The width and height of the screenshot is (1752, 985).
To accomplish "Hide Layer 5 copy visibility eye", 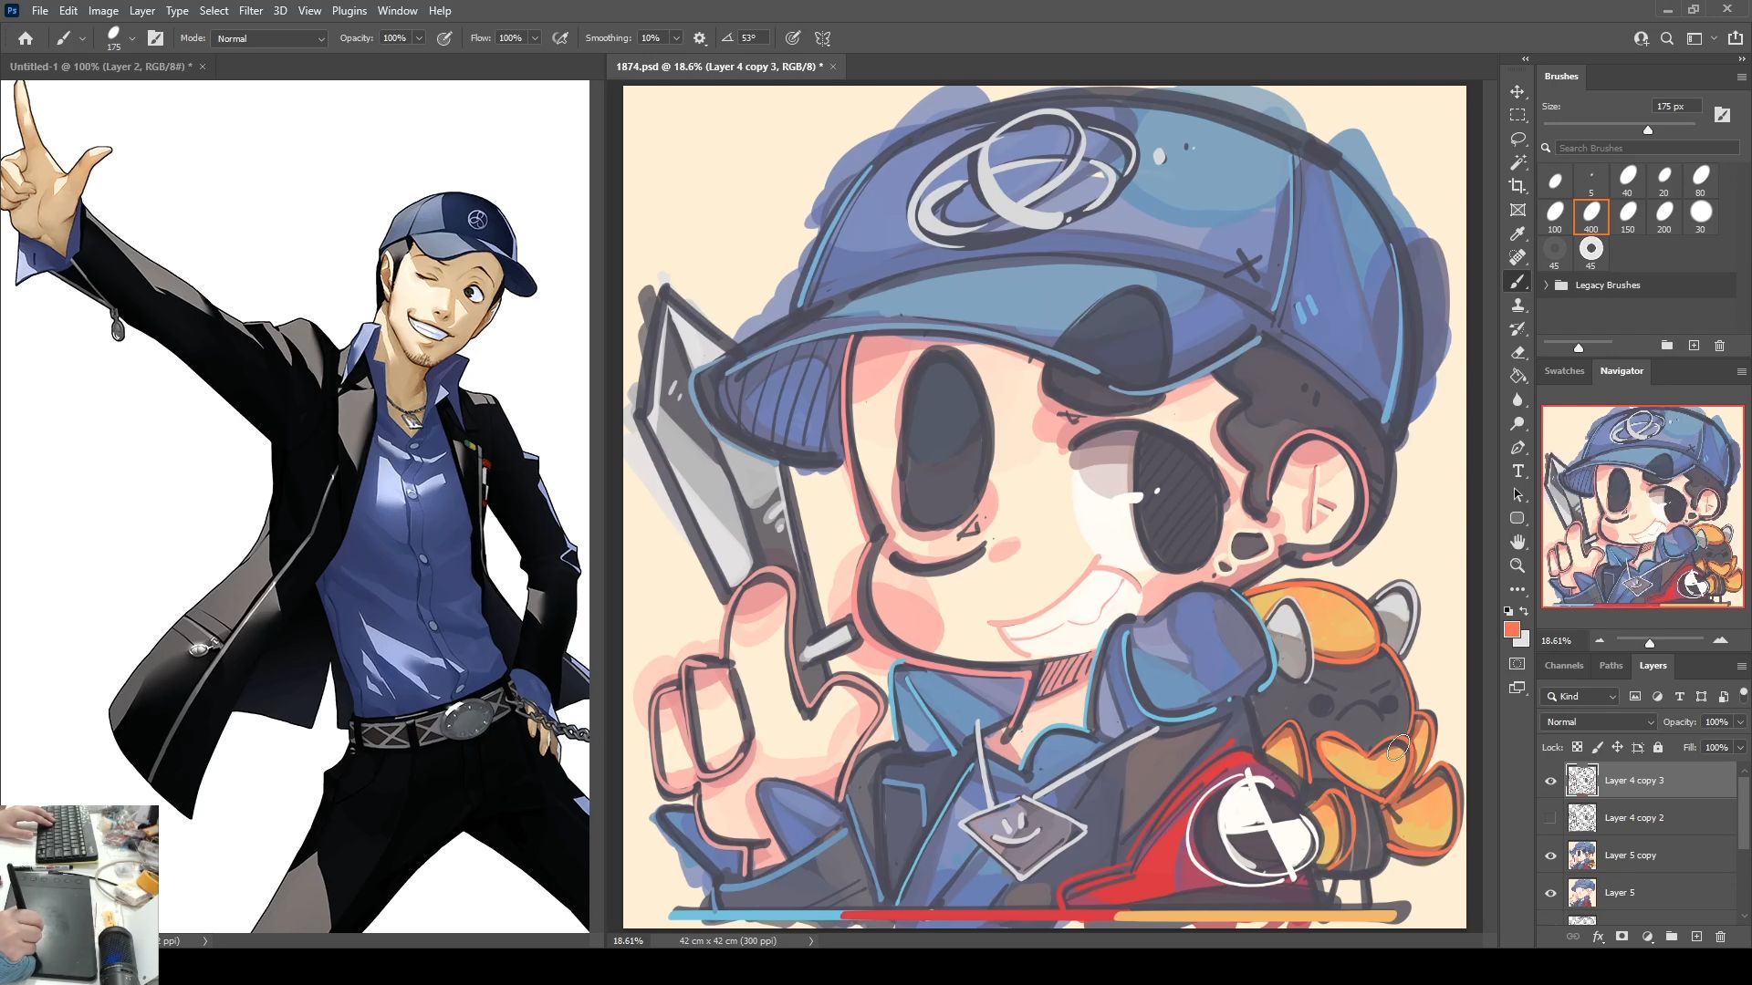I will (x=1550, y=855).
